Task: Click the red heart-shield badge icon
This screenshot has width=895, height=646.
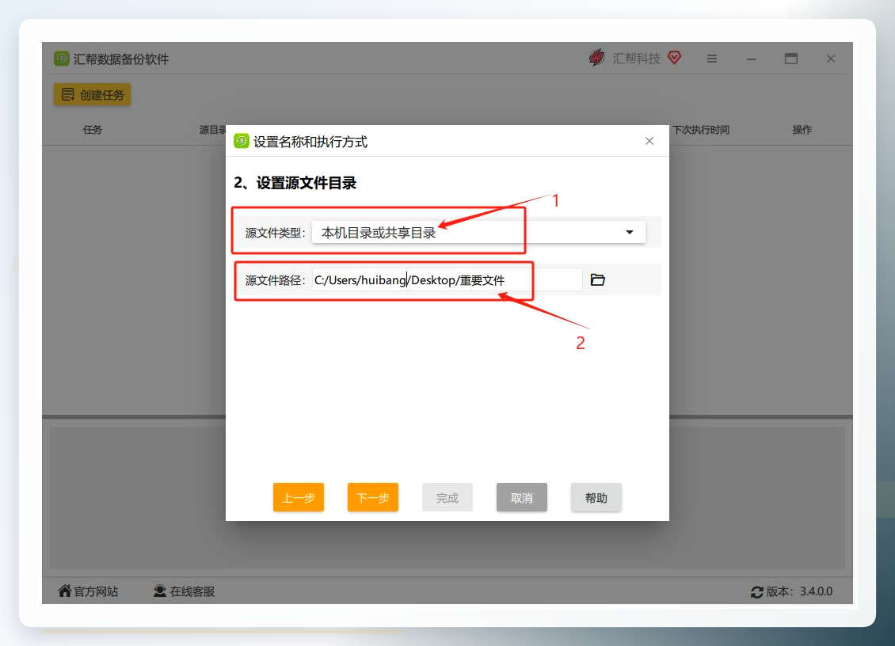Action: click(x=675, y=58)
